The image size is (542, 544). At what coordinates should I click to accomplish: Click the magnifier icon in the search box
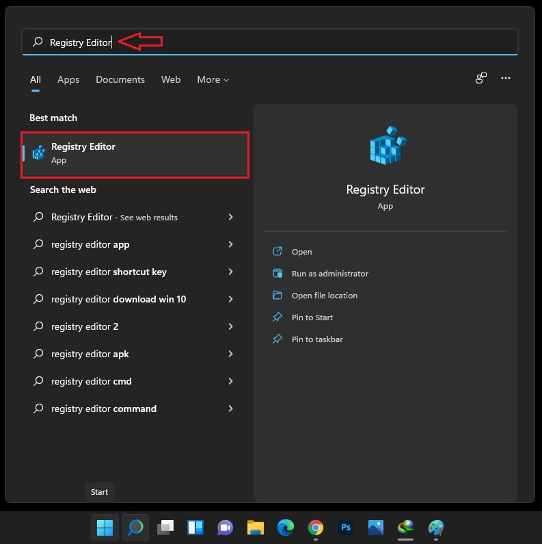point(38,42)
